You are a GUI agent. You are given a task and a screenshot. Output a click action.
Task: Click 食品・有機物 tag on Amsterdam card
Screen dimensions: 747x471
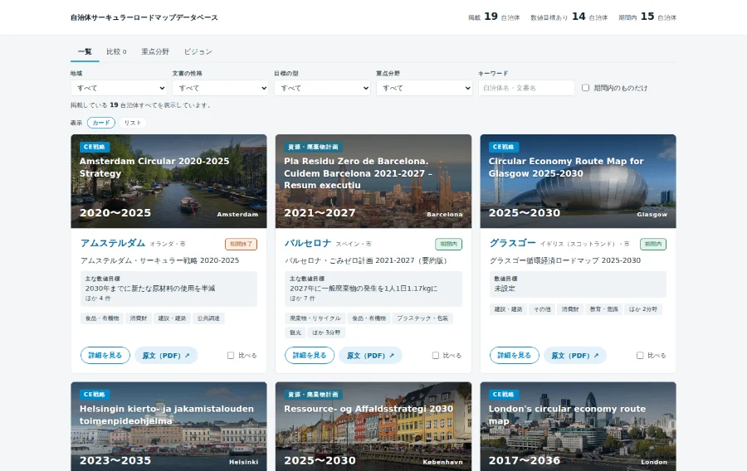click(102, 318)
